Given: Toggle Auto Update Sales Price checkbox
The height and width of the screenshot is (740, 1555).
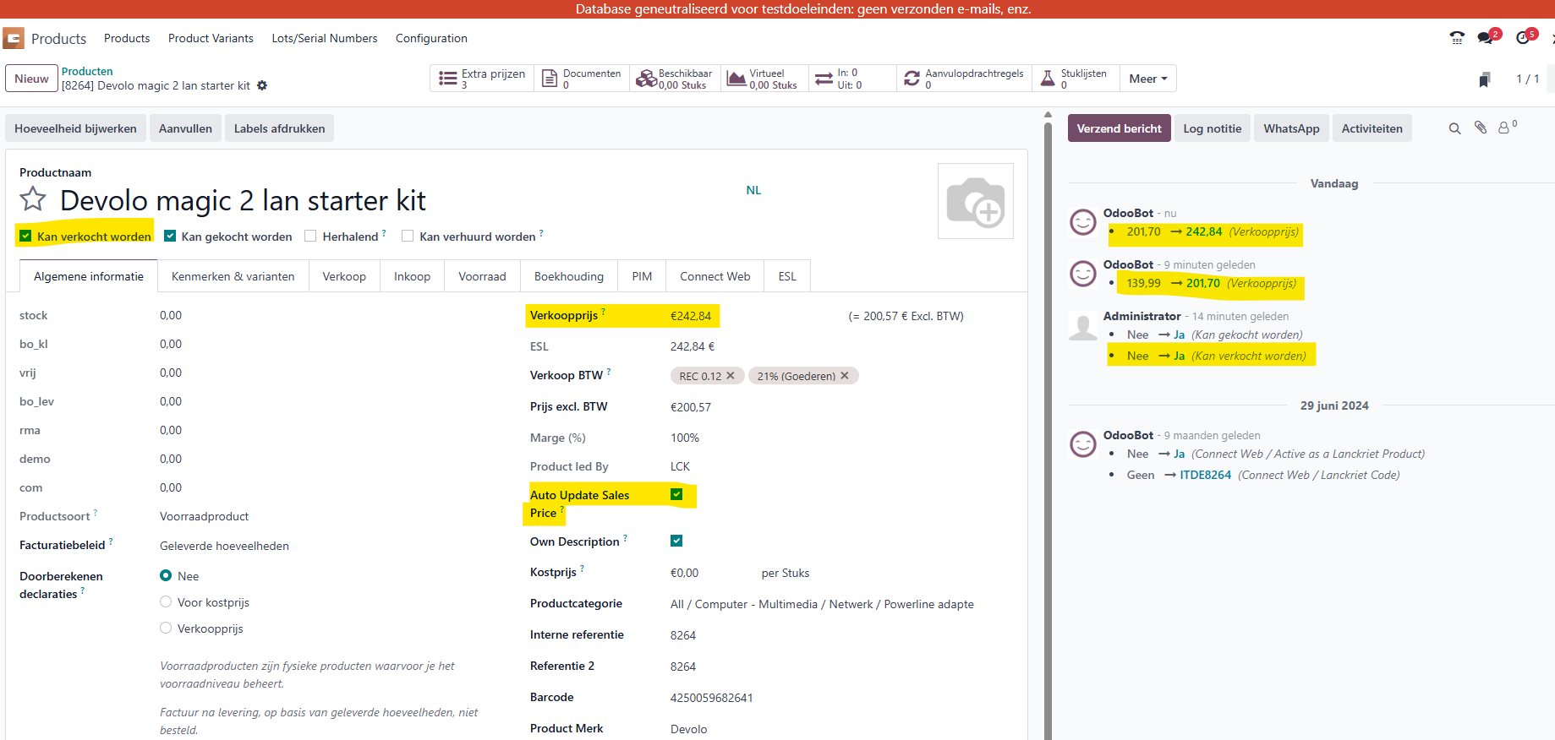Looking at the screenshot, I should click(x=676, y=494).
